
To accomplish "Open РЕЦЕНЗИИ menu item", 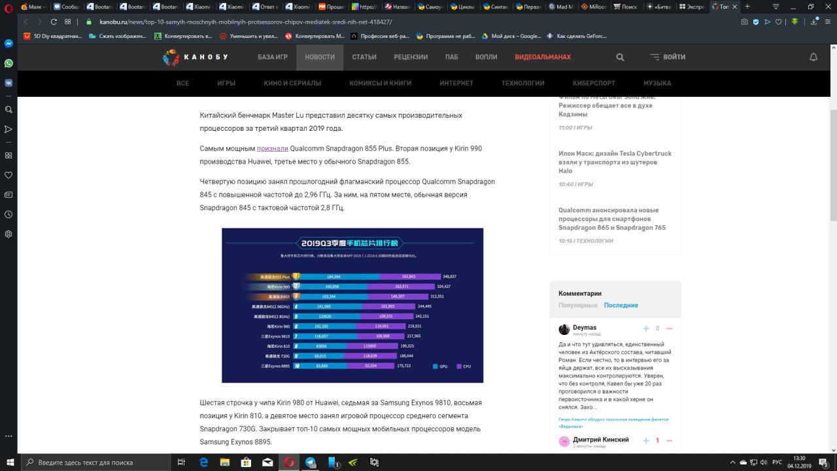I will 411,57.
